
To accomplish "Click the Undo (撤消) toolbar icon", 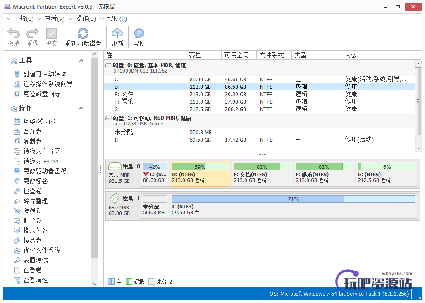I will pyautogui.click(x=14, y=33).
